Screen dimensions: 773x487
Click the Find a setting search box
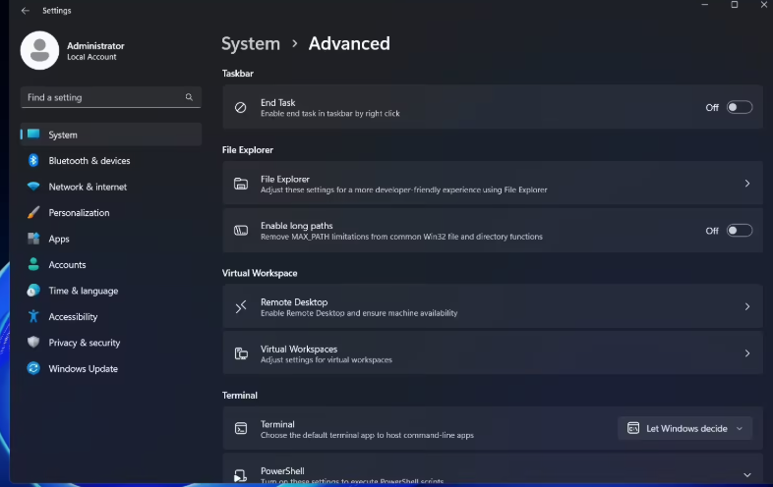tap(103, 97)
